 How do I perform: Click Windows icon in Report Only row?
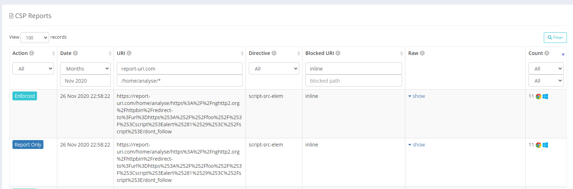pos(545,145)
